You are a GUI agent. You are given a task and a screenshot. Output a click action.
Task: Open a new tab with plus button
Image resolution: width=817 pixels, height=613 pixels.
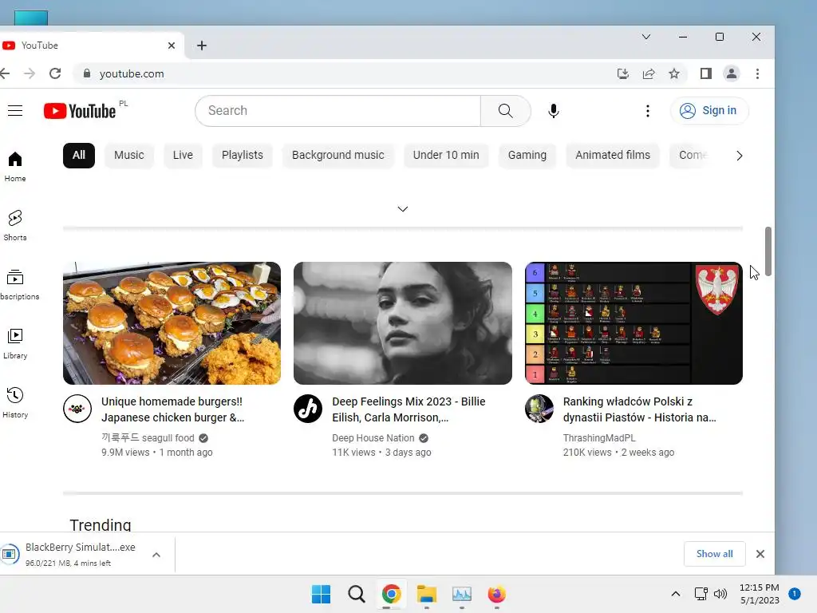pyautogui.click(x=202, y=45)
